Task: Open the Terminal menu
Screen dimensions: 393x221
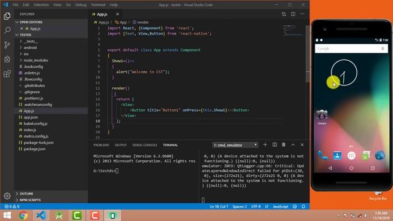Action: (98, 5)
